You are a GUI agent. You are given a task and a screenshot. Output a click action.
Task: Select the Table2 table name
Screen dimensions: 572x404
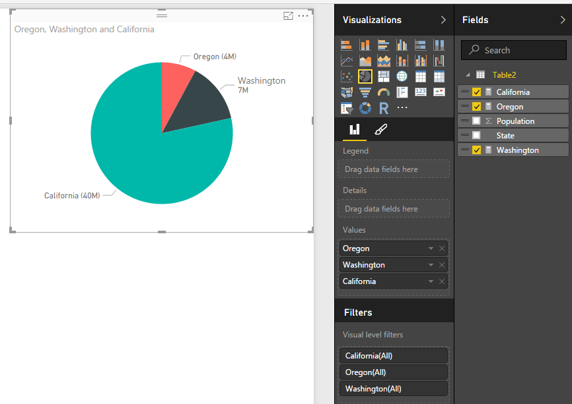coord(504,75)
